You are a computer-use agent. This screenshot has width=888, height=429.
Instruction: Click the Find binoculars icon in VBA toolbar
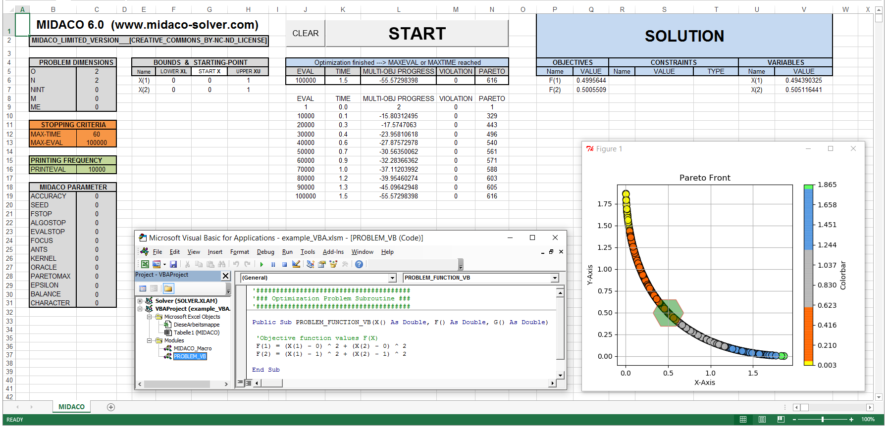pos(221,264)
